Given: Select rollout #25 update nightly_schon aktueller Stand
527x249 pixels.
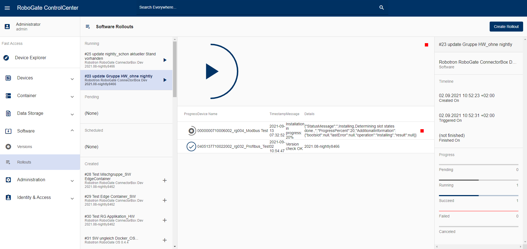Looking at the screenshot, I should 126,60.
